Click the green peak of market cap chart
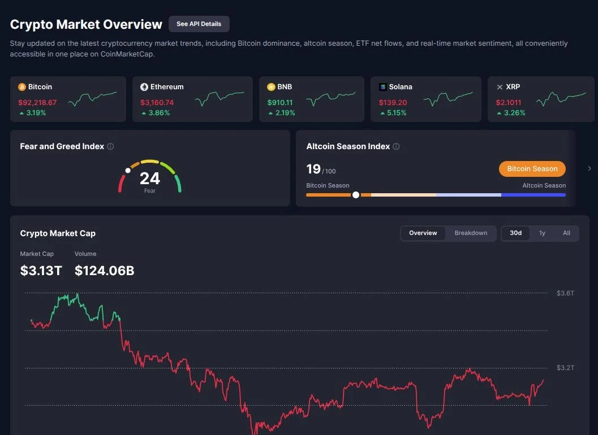The image size is (598, 435). pos(78,294)
